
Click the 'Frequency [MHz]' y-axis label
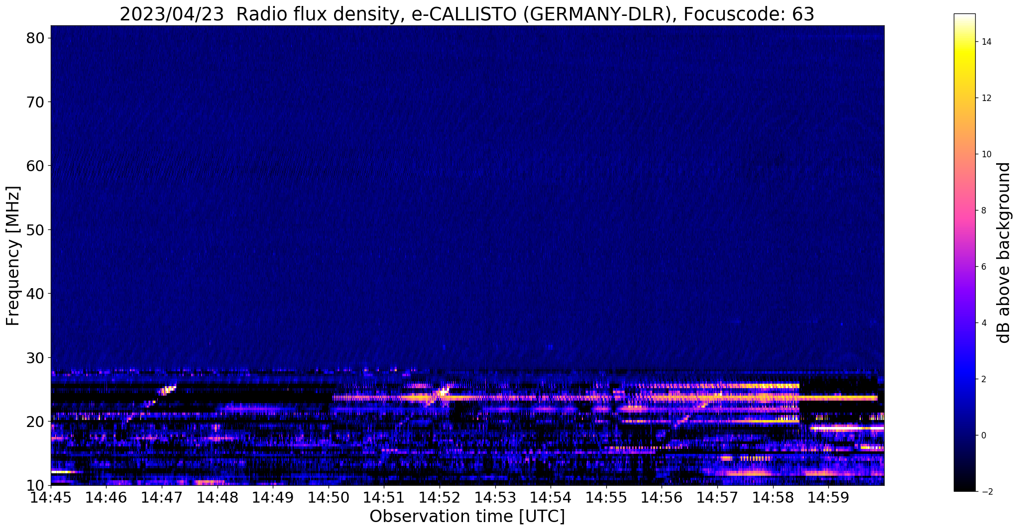tap(13, 256)
